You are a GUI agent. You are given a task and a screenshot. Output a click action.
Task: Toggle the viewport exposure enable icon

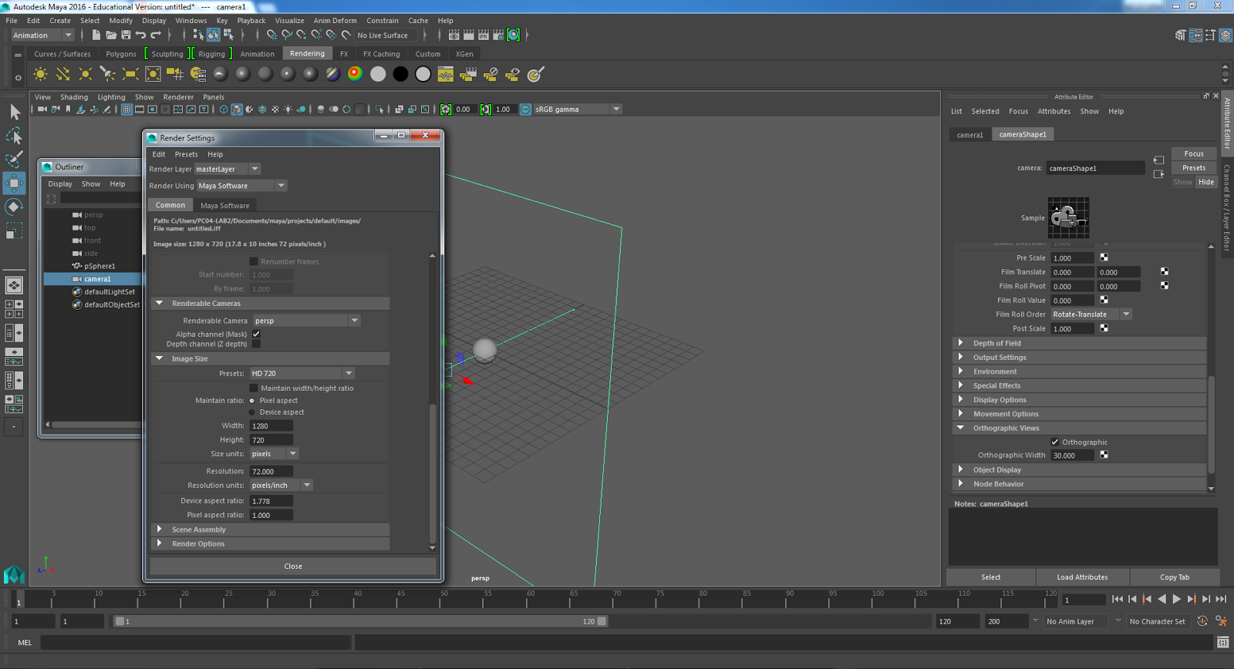pyautogui.click(x=446, y=109)
